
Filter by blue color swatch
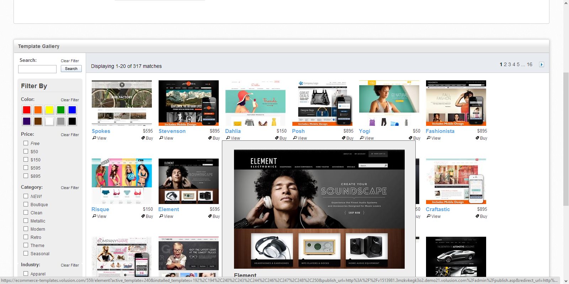point(72,110)
